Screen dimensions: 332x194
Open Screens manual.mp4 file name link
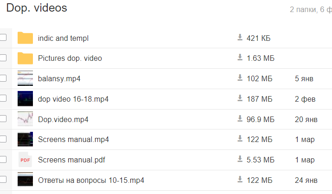tap(73, 139)
